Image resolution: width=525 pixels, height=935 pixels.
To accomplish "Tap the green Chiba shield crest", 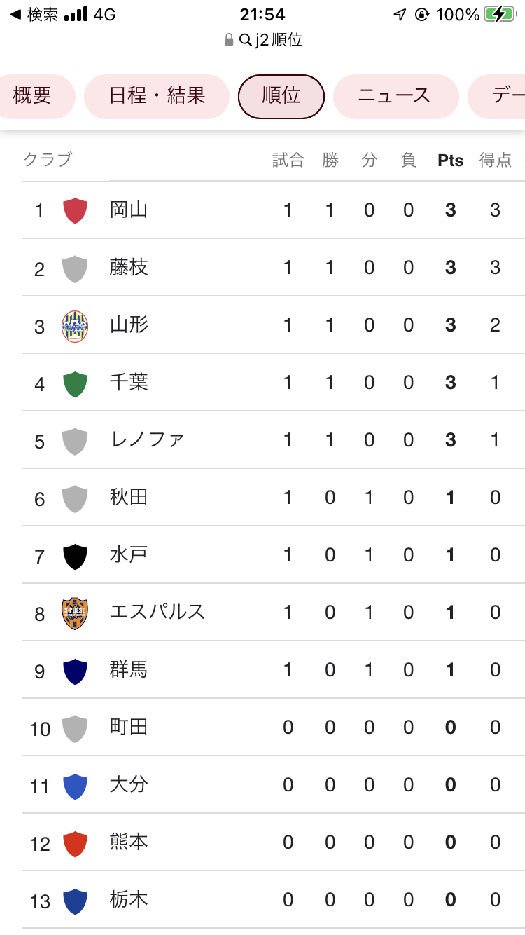I will point(75,384).
